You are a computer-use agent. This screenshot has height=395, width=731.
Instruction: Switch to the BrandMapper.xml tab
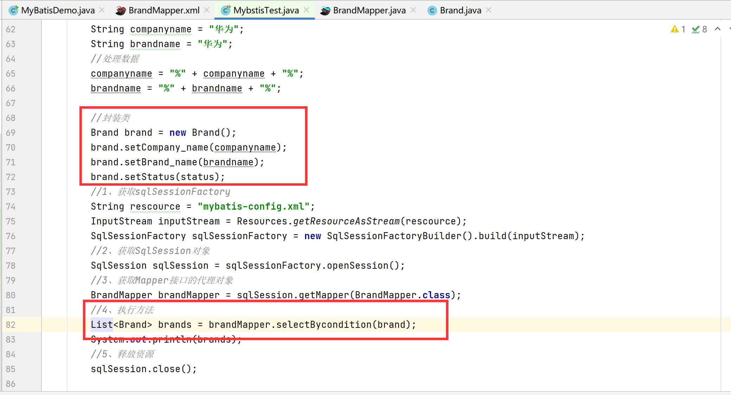[x=164, y=11]
